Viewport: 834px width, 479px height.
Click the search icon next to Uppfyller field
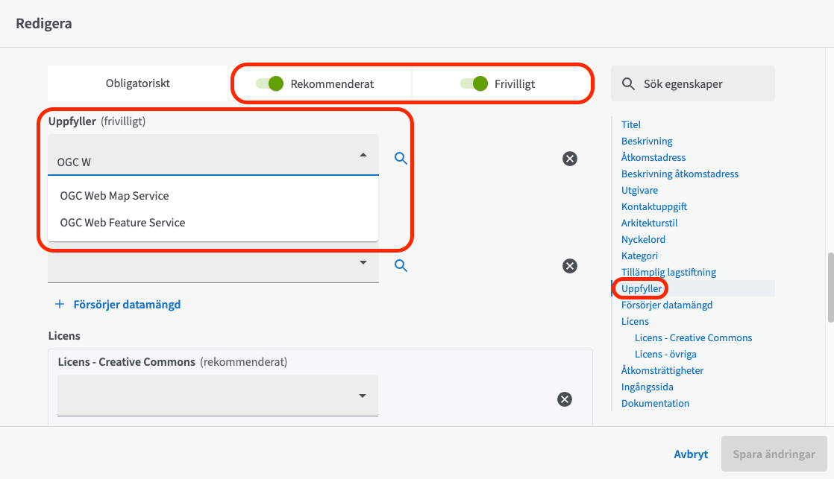[401, 159]
